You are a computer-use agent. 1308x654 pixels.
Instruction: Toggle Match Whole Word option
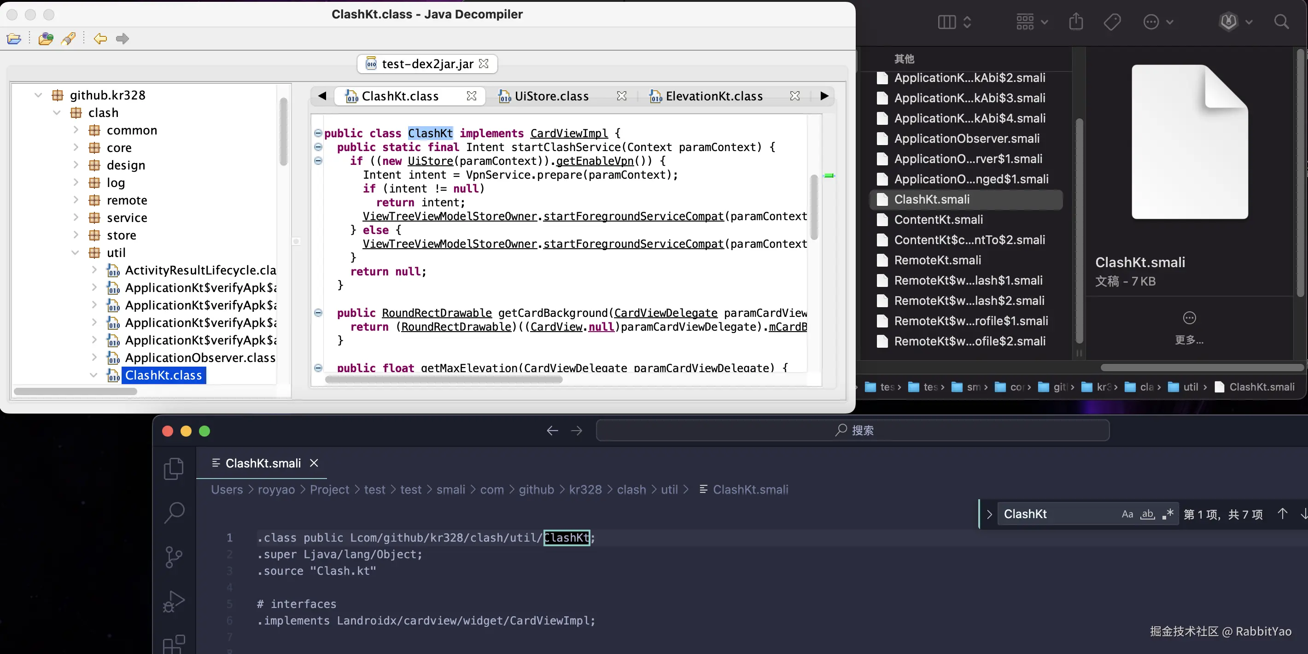click(1148, 514)
